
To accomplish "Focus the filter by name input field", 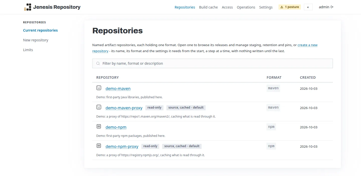I will pos(213,63).
